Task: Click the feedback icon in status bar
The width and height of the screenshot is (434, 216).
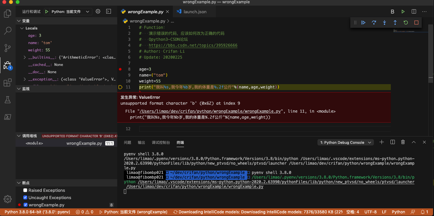Action: (x=413, y=212)
